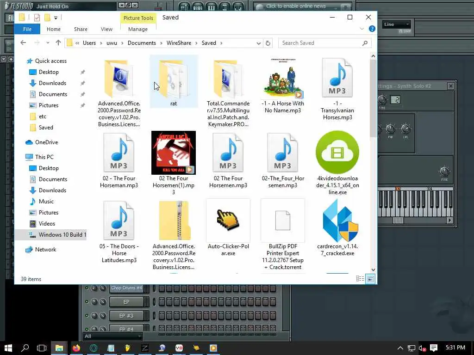Select the Transylvanian Horses.mp3 file icon

coord(337,78)
